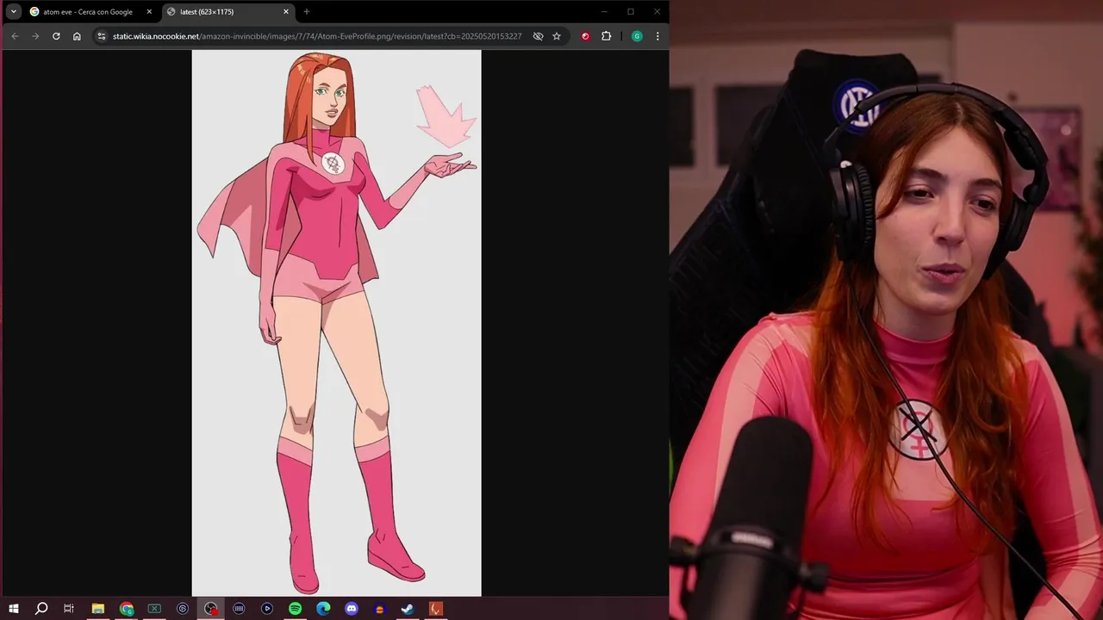Screen dimensions: 1103x620
Task: Open the red feather-icon taskbar app
Action: click(436, 609)
